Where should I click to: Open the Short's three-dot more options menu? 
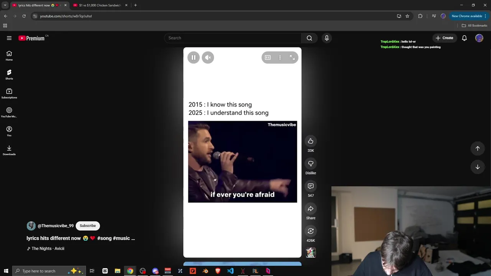click(280, 58)
